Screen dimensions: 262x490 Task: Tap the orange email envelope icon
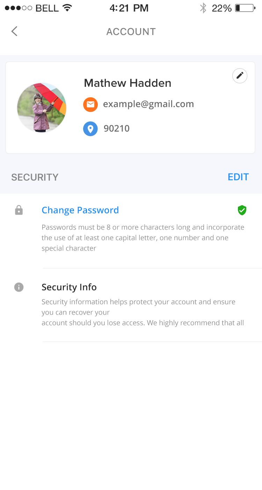click(90, 104)
